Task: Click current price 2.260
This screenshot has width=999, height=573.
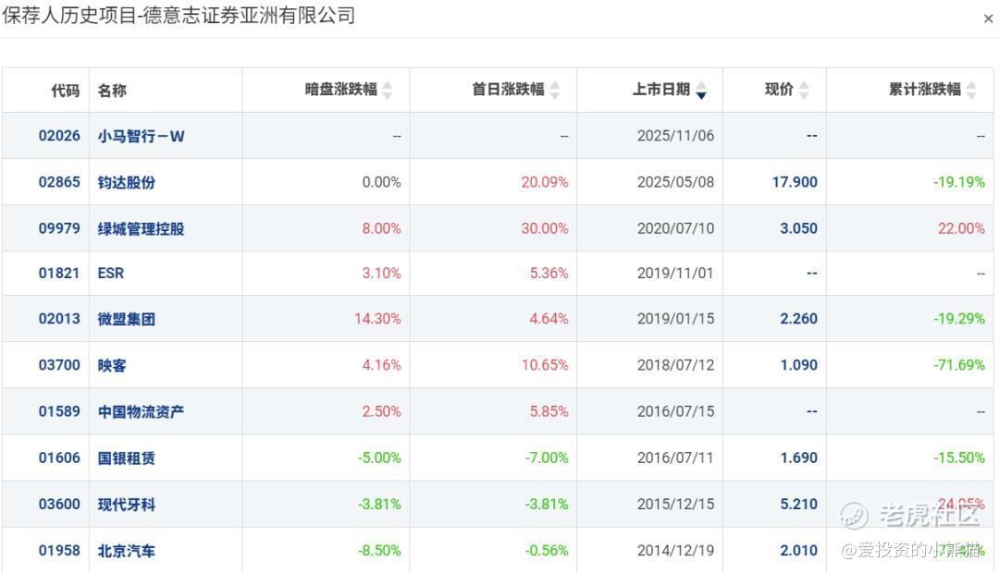Action: [798, 319]
